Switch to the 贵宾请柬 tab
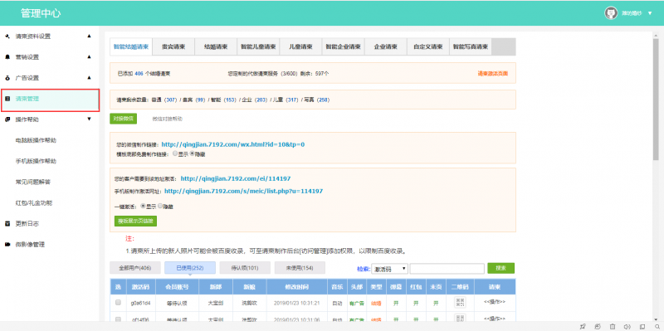This screenshot has height=331, width=664. pyautogui.click(x=173, y=47)
